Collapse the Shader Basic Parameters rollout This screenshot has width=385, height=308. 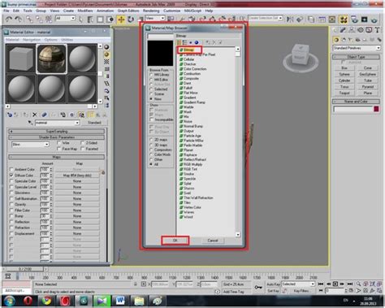click(57, 137)
